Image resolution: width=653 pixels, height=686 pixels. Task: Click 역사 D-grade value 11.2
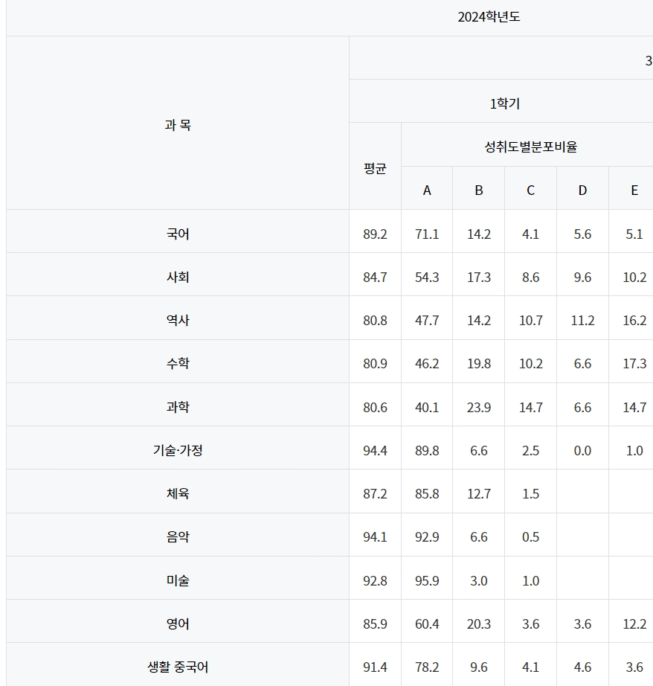pos(582,320)
